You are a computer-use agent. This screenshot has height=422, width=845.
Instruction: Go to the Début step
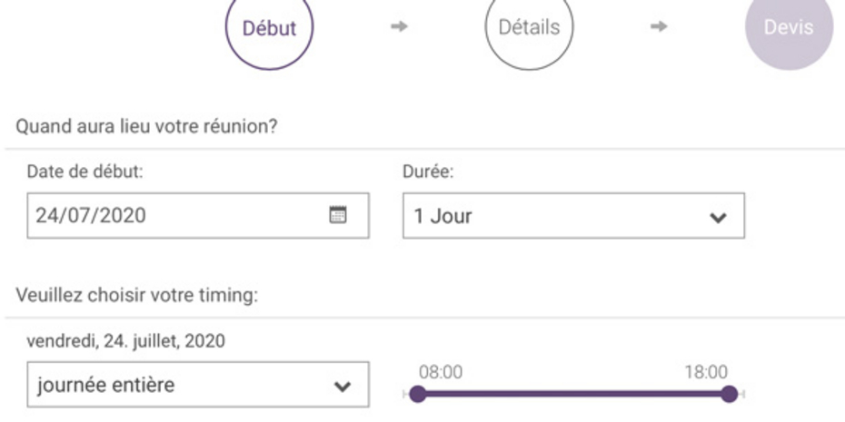pos(269,27)
